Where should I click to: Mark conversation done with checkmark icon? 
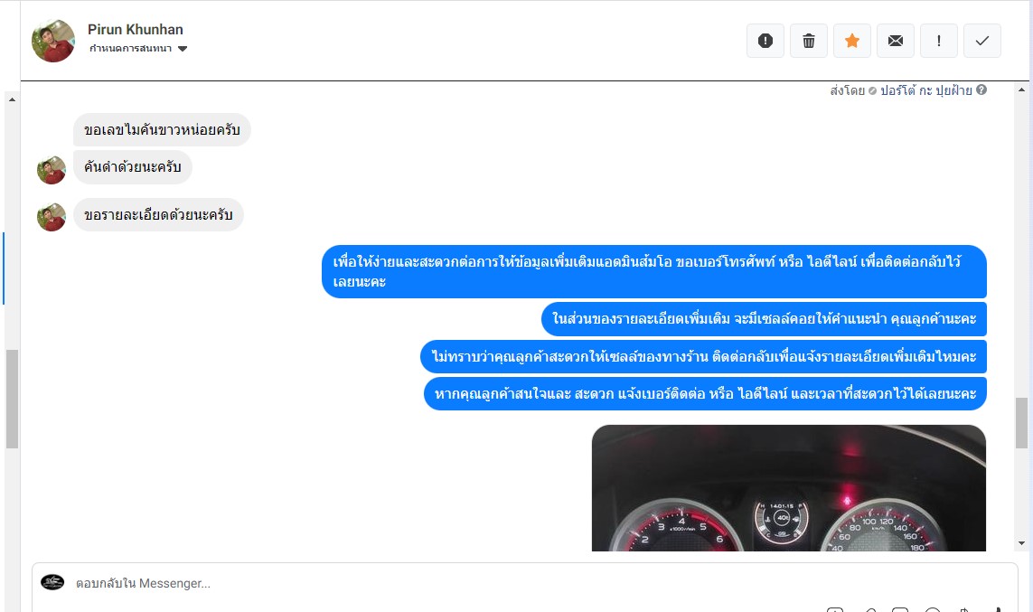(x=982, y=41)
